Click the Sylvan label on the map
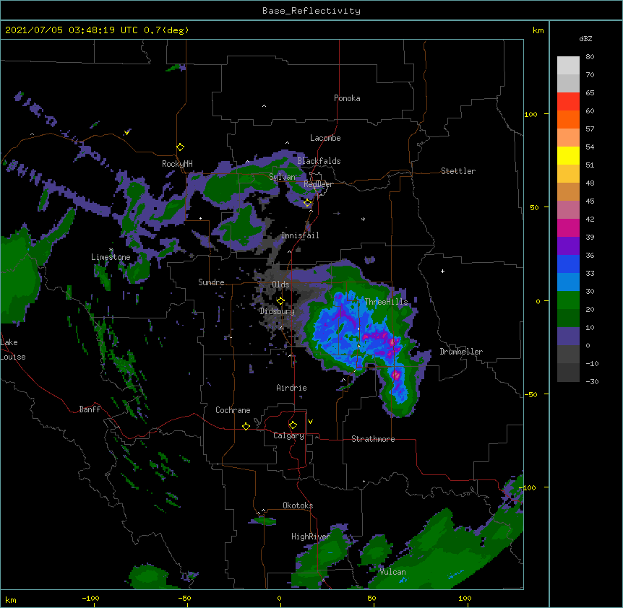The image size is (623, 608). click(x=282, y=177)
